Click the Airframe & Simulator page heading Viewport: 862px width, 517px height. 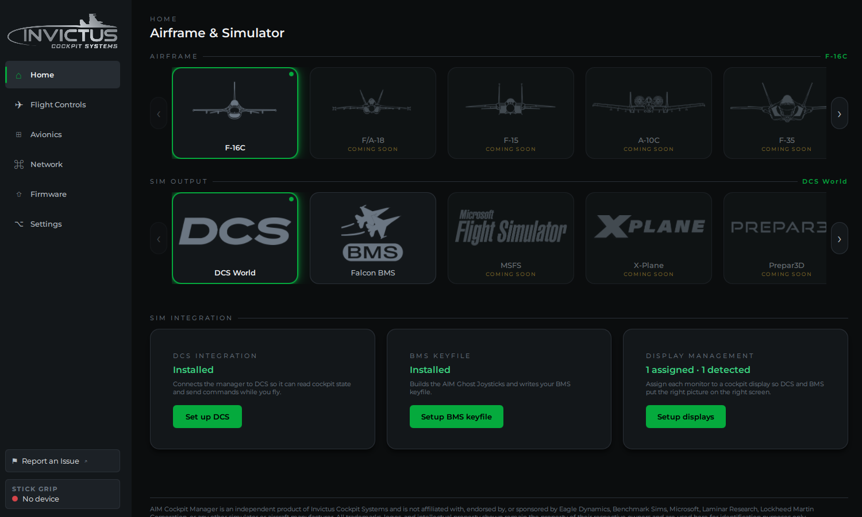(217, 33)
